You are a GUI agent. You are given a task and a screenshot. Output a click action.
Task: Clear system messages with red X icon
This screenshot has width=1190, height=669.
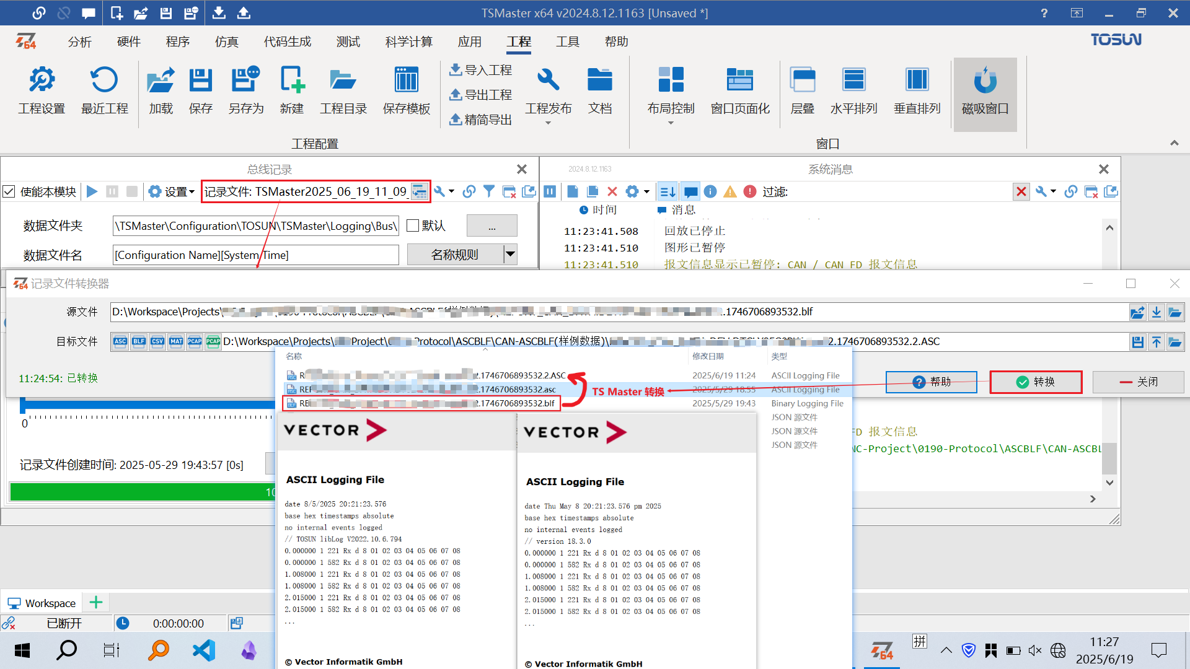tap(612, 191)
